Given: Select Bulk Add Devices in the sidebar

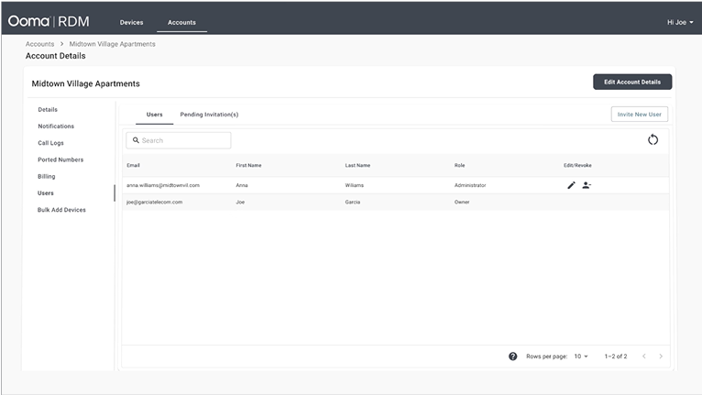Looking at the screenshot, I should coord(61,210).
